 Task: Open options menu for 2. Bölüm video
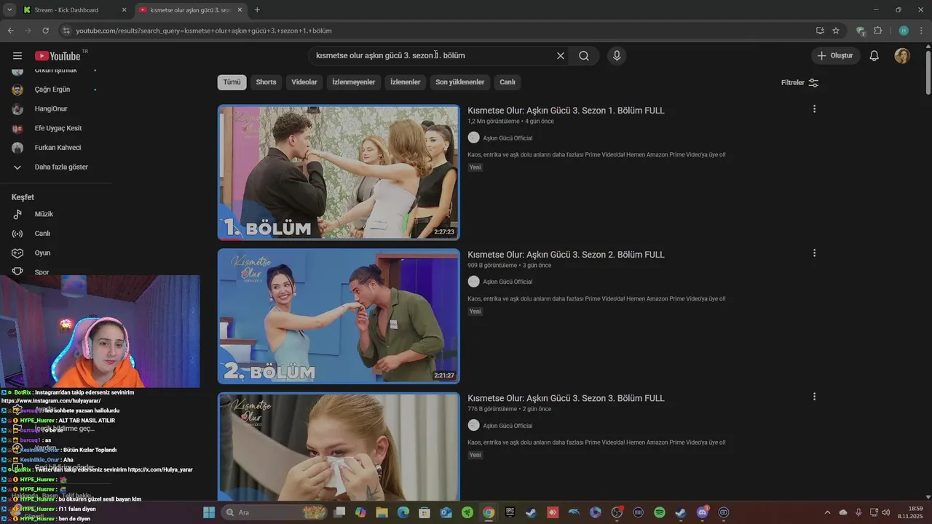[x=814, y=253]
